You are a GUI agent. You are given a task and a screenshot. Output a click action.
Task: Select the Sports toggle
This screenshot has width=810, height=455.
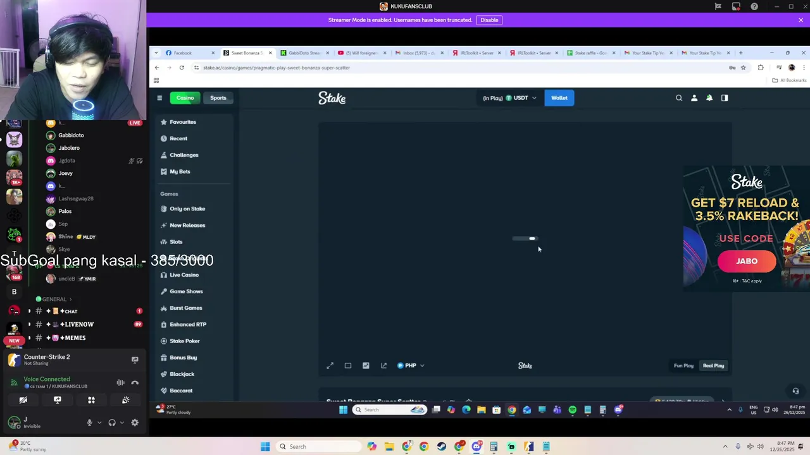click(218, 98)
